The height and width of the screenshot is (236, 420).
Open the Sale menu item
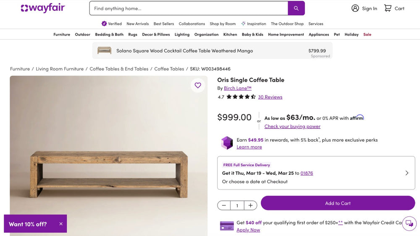(x=367, y=34)
